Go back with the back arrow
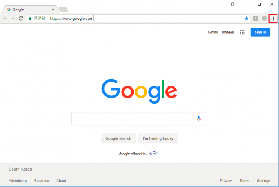Viewport: 279px width, 187px height. [5, 18]
